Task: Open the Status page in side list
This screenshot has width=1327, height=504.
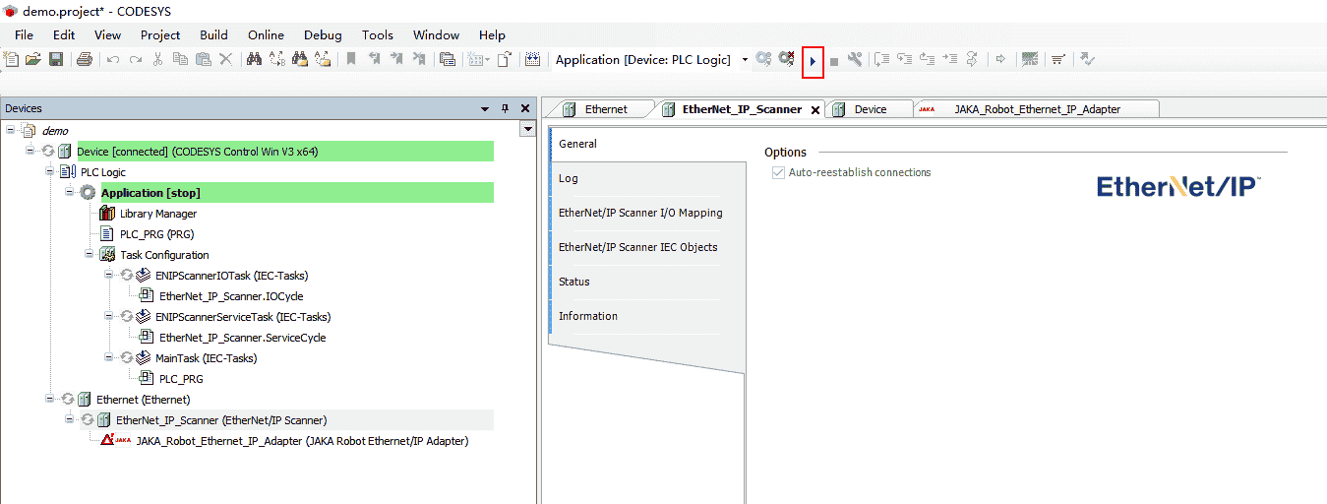Action: (574, 282)
